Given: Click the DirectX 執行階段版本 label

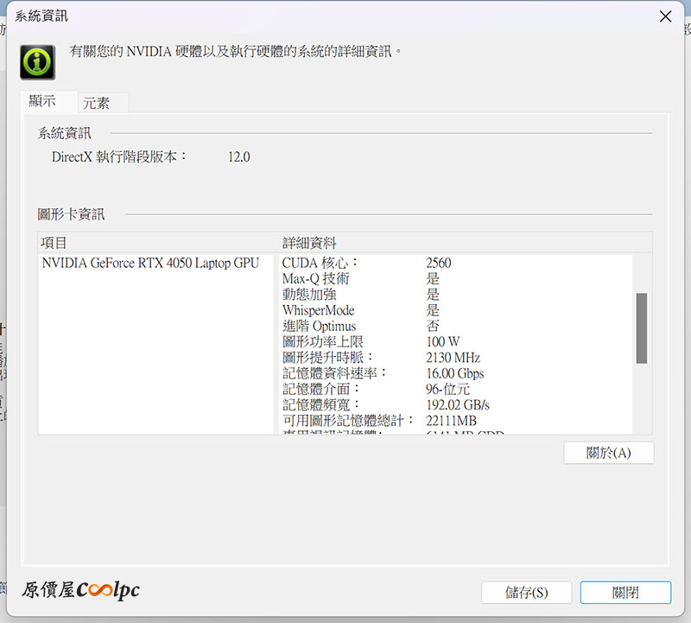Looking at the screenshot, I should [119, 157].
